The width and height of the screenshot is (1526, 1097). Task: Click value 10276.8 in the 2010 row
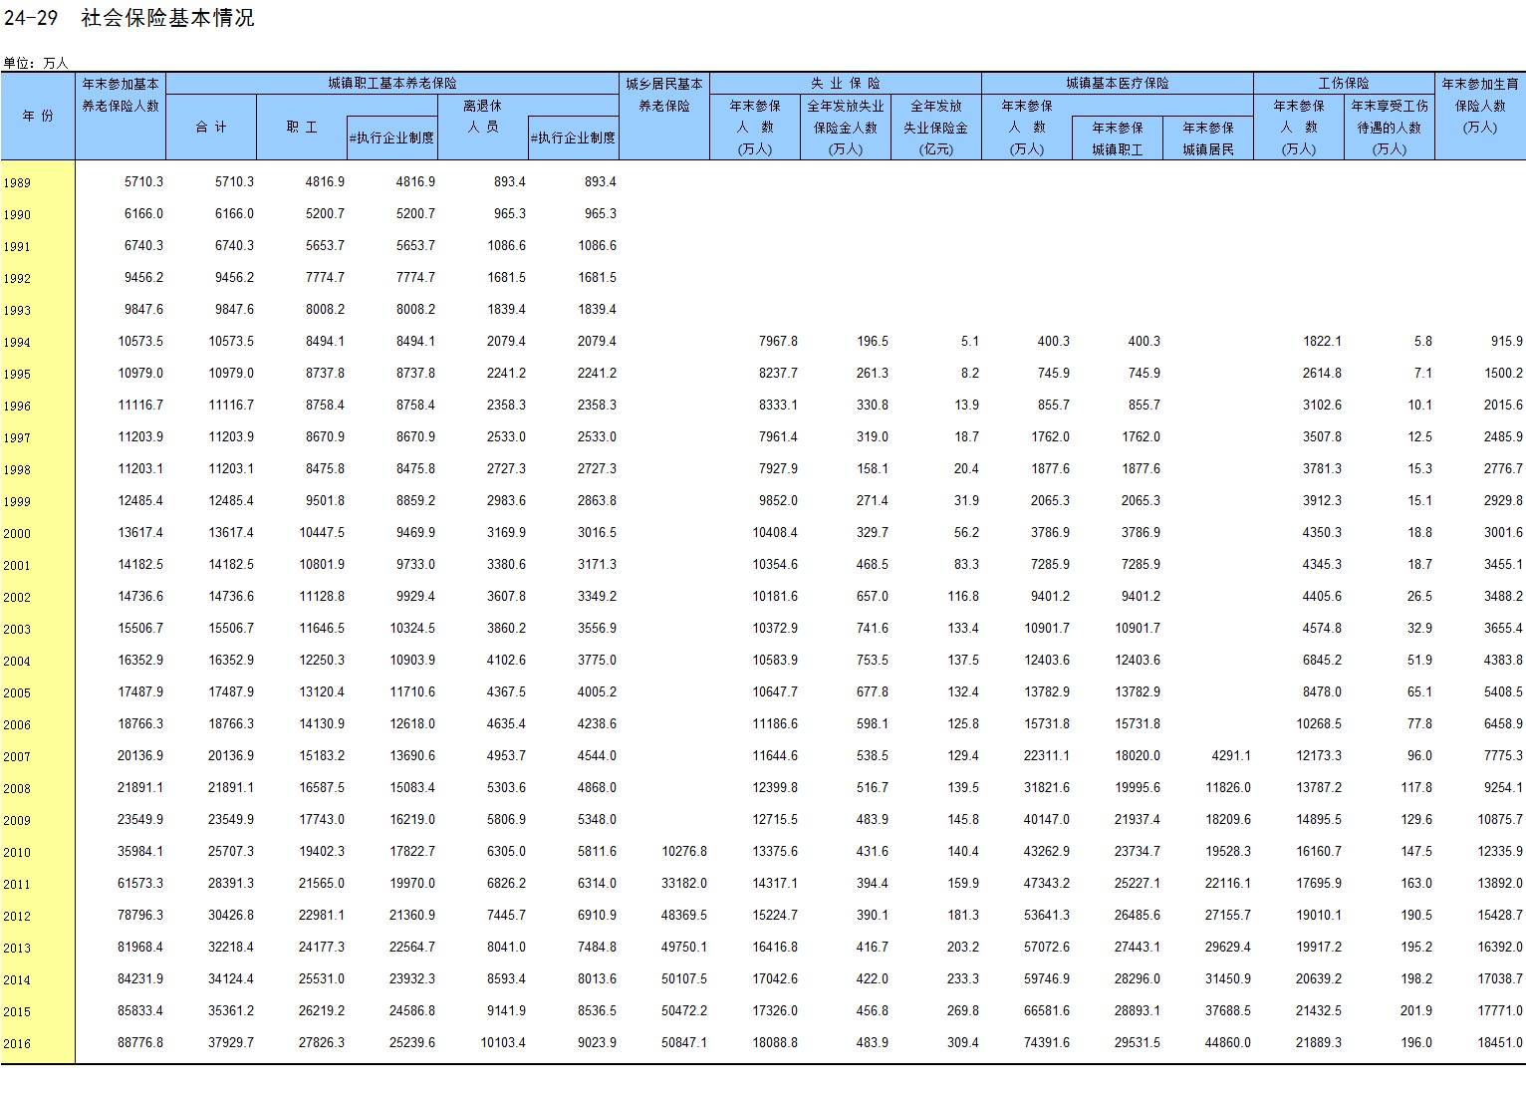pos(684,852)
